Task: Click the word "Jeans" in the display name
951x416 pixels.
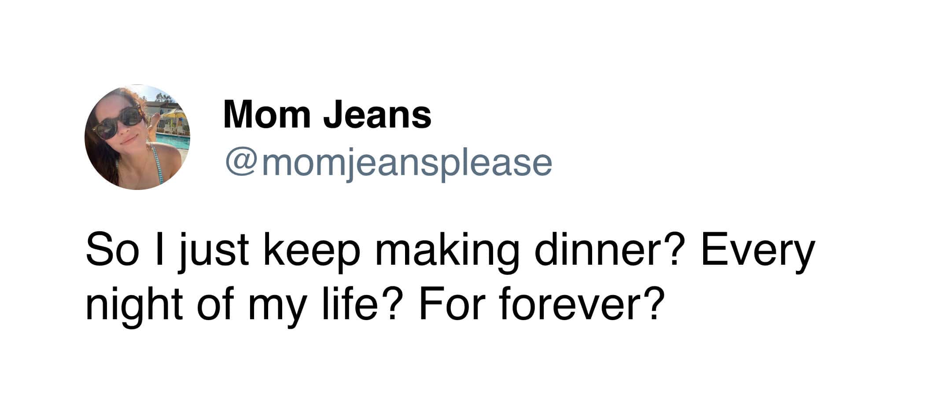Action: [377, 114]
